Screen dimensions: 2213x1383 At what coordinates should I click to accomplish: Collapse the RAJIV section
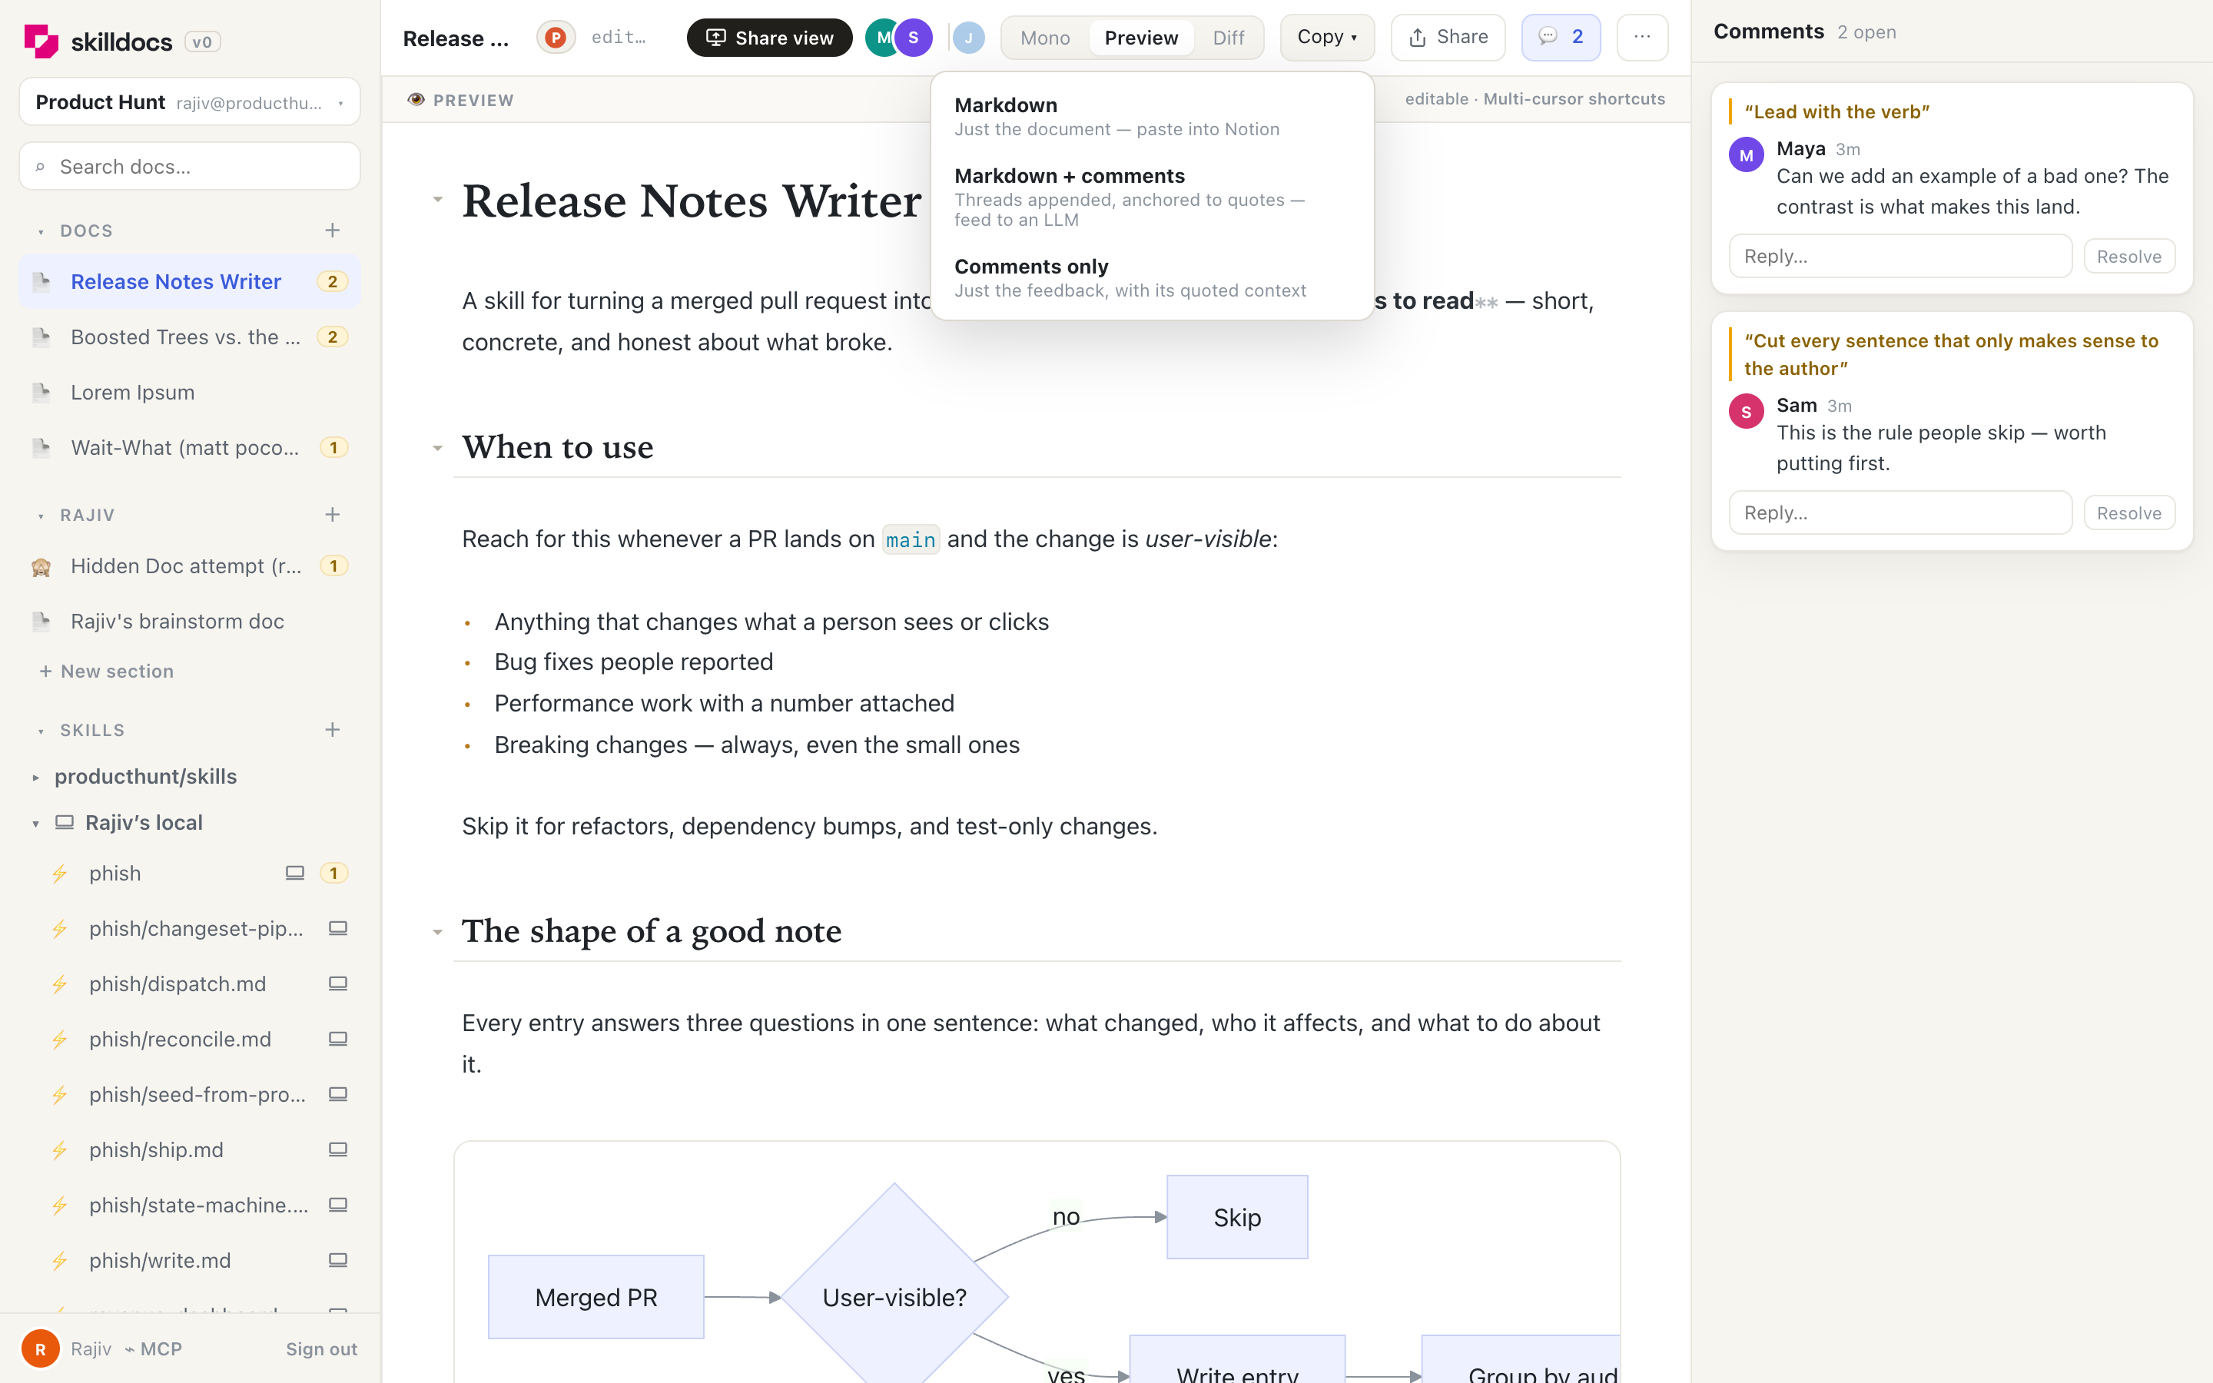tap(40, 517)
